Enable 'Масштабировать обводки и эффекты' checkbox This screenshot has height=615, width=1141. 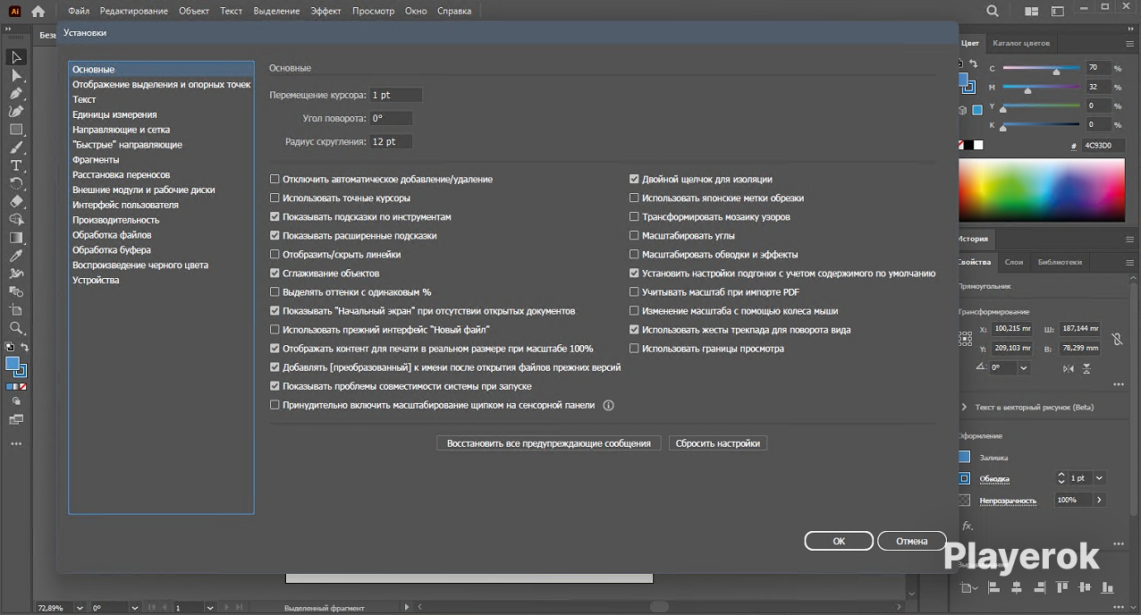click(x=634, y=254)
